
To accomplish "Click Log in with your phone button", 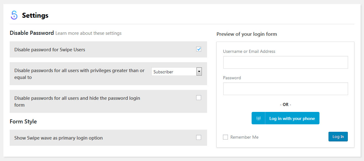I will tap(286, 118).
